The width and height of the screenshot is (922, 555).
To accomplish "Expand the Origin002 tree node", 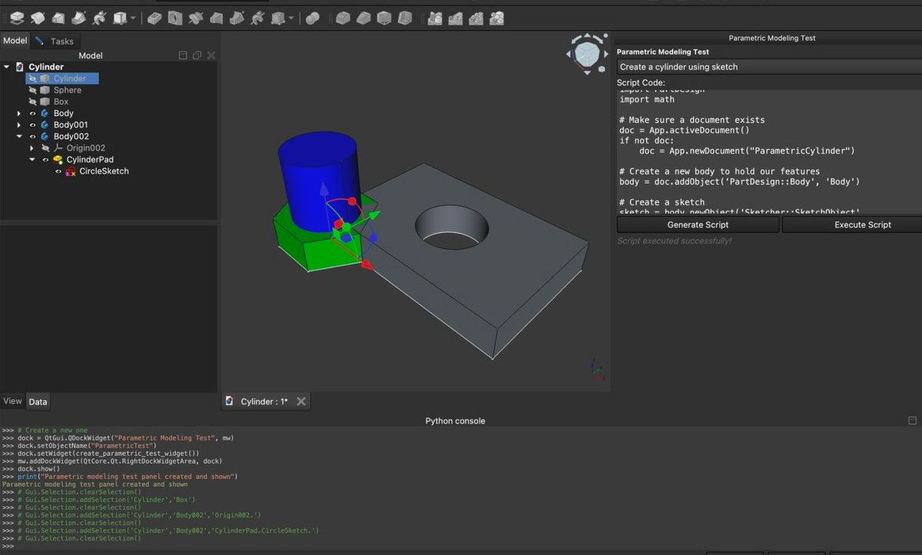I will (x=33, y=148).
